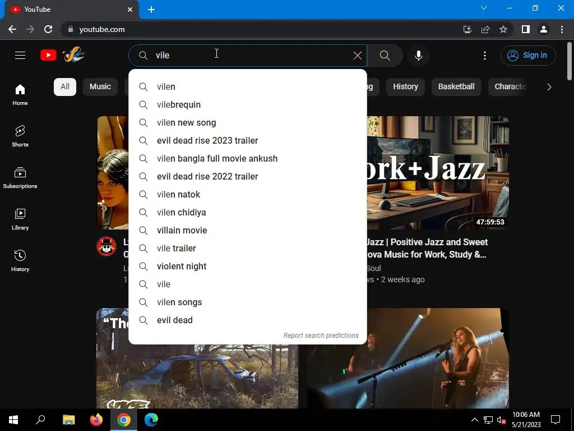Image resolution: width=574 pixels, height=431 pixels.
Task: Show more filter chips with right arrow
Action: coord(549,87)
